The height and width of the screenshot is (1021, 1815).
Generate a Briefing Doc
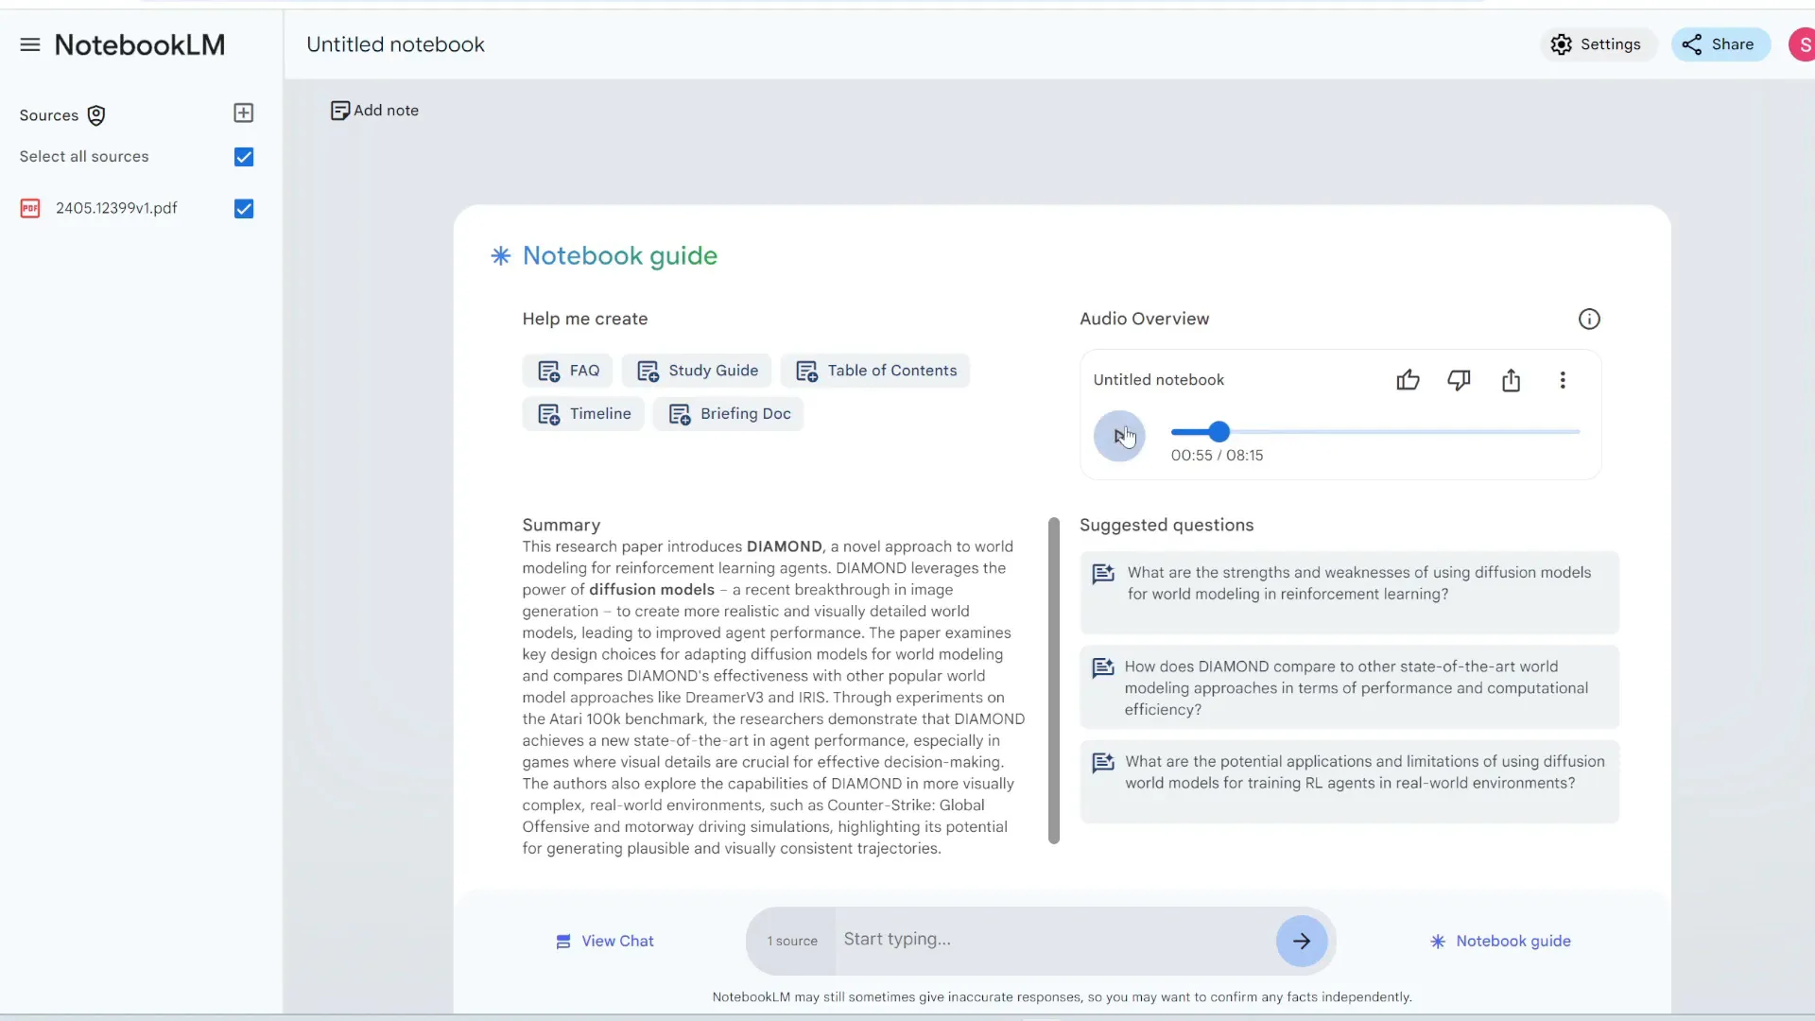(729, 414)
